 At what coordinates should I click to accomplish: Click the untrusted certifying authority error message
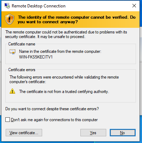pos(64,92)
